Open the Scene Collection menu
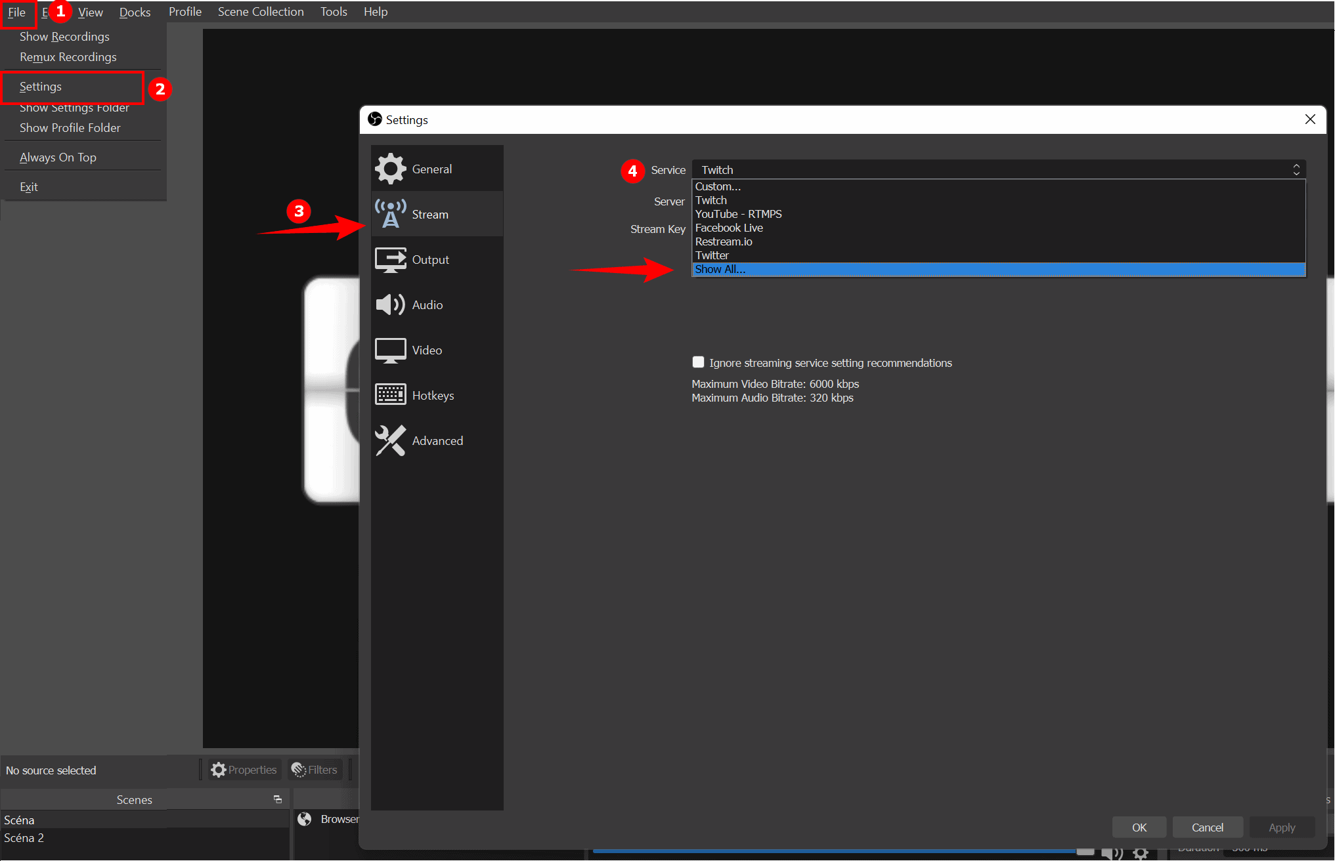Screen dimensions: 1335x861 click(x=261, y=12)
